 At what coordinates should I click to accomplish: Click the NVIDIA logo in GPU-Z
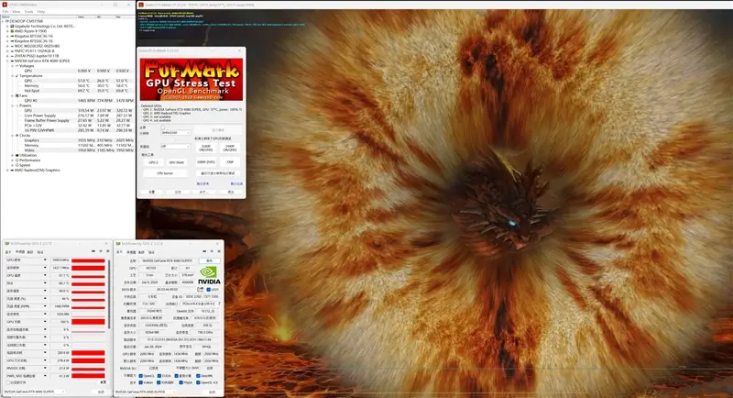pos(210,275)
